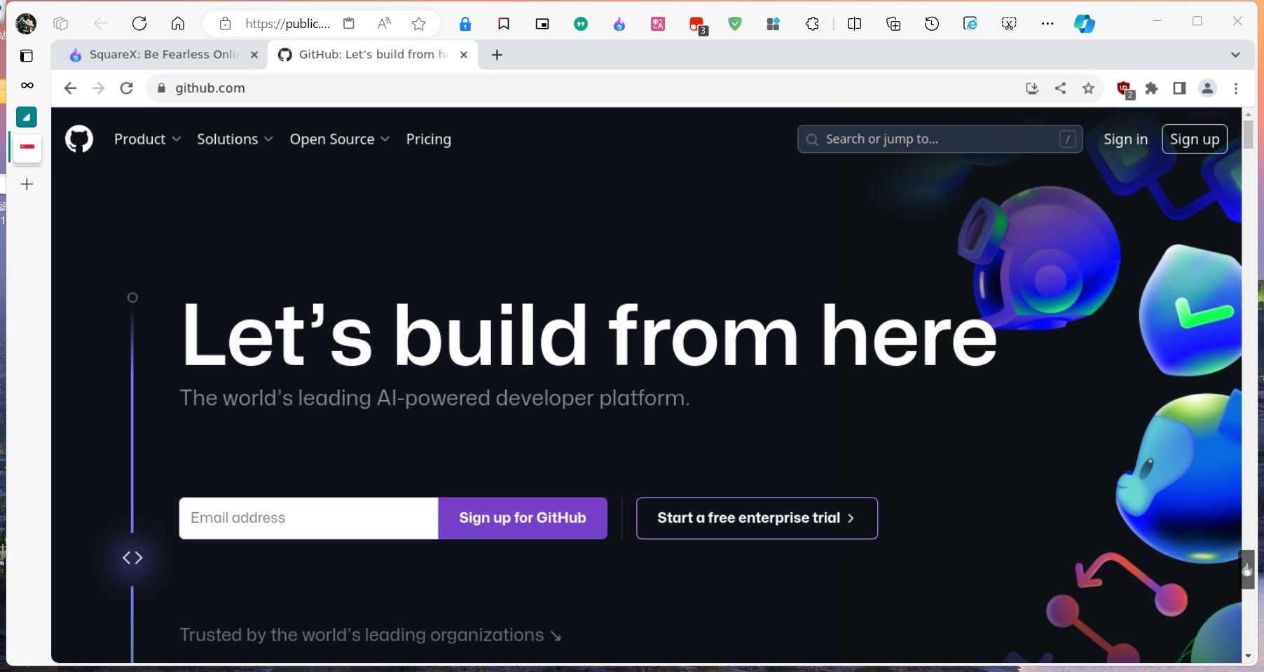
Task: Switch to SquareX: Be Fearless Online tab
Action: (x=163, y=55)
